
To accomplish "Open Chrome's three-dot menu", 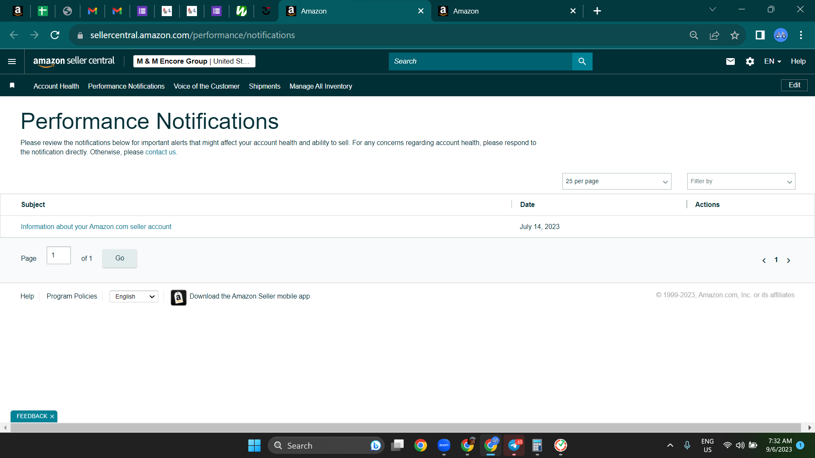I will coord(801,35).
